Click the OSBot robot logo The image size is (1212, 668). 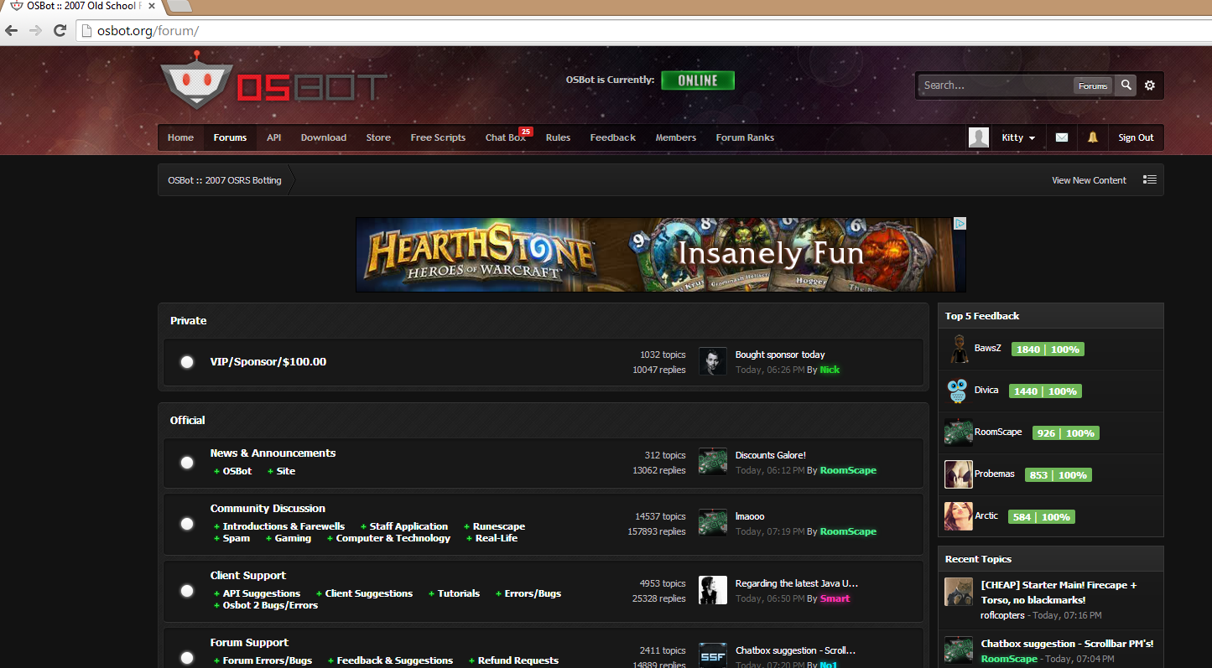(x=196, y=80)
